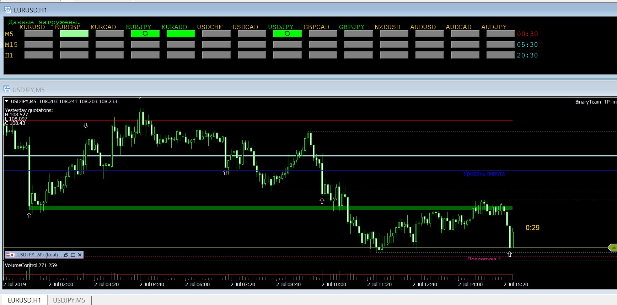This screenshot has height=305, width=617.
Task: Toggle the EURUSD H1 signal cell
Action: (38, 55)
